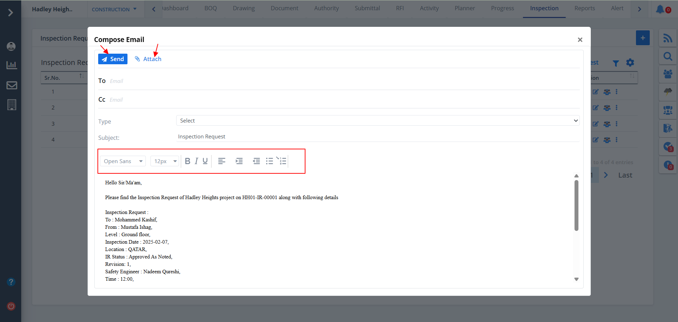678x322 pixels.
Task: Open the Open Sans font dropdown
Action: 123,161
